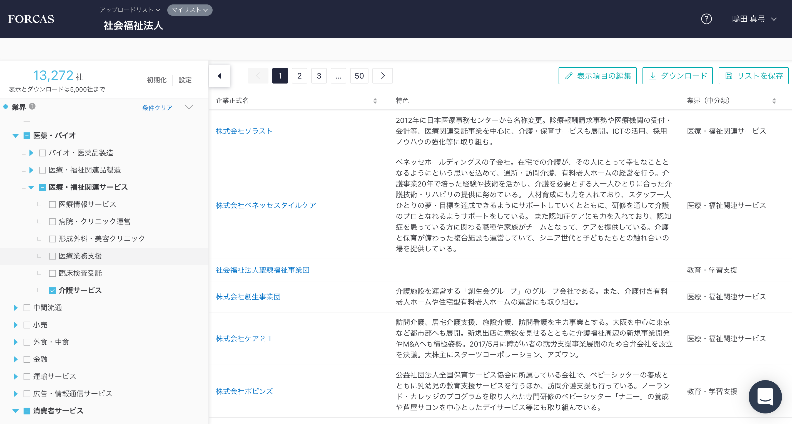Collapse the 医薬・バイオ category
The height and width of the screenshot is (424, 792).
pyautogui.click(x=15, y=135)
